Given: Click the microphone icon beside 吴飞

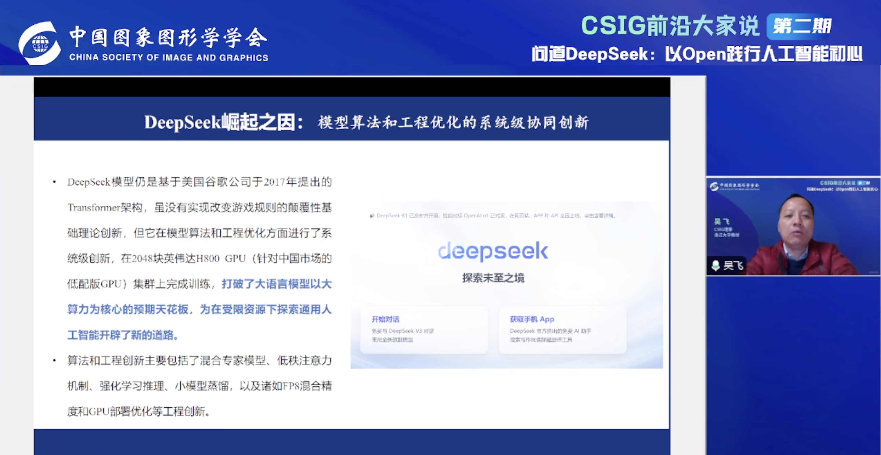Looking at the screenshot, I should [715, 265].
